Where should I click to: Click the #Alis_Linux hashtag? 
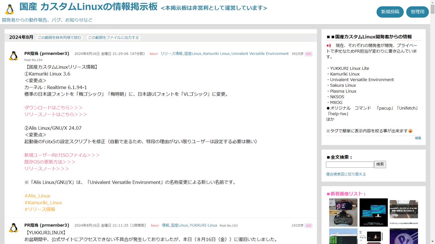pos(37,196)
